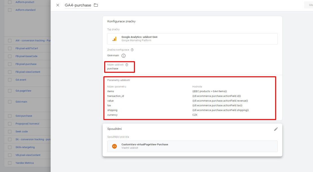Screen dimensions: 313x172
Task: Open the FB-pixel-purchase tag
Action: 26,64
